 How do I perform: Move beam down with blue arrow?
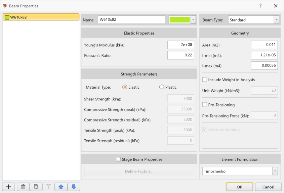[x=74, y=187]
